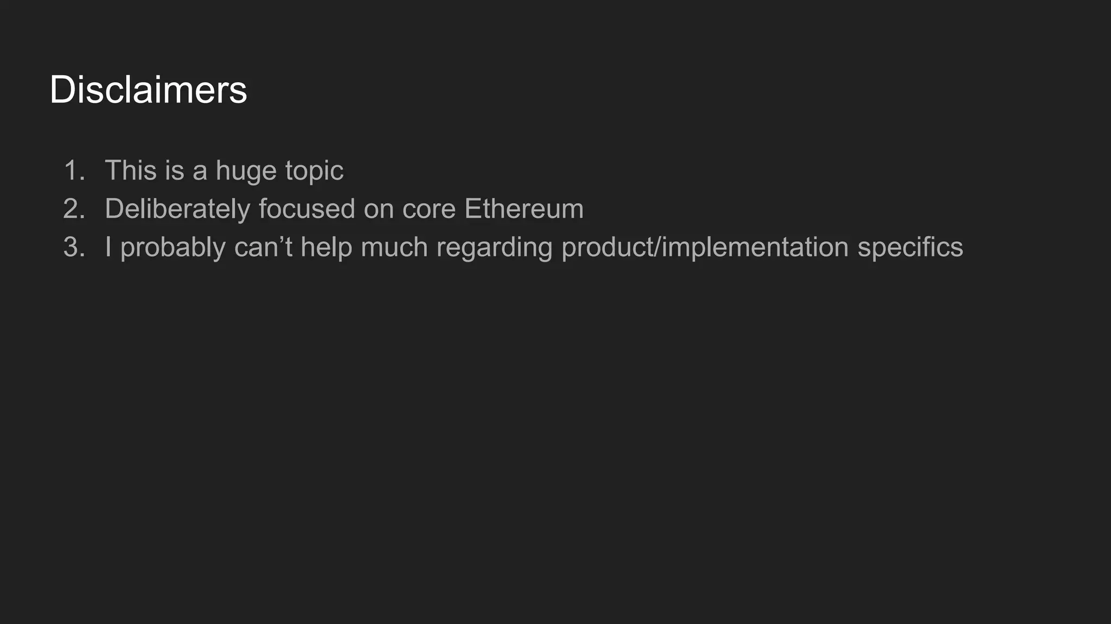Click the word "can't" in the third bullet
The image size is (1111, 624).
[x=263, y=248]
